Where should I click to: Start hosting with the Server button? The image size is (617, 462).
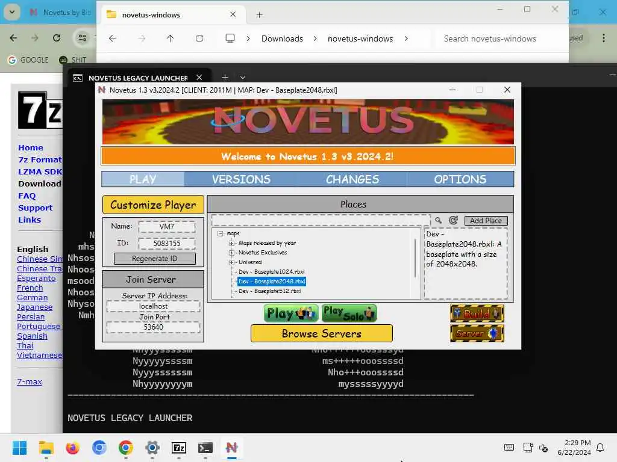tap(477, 333)
